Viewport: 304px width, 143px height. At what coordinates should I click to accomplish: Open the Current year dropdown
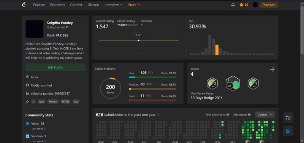tap(265, 115)
